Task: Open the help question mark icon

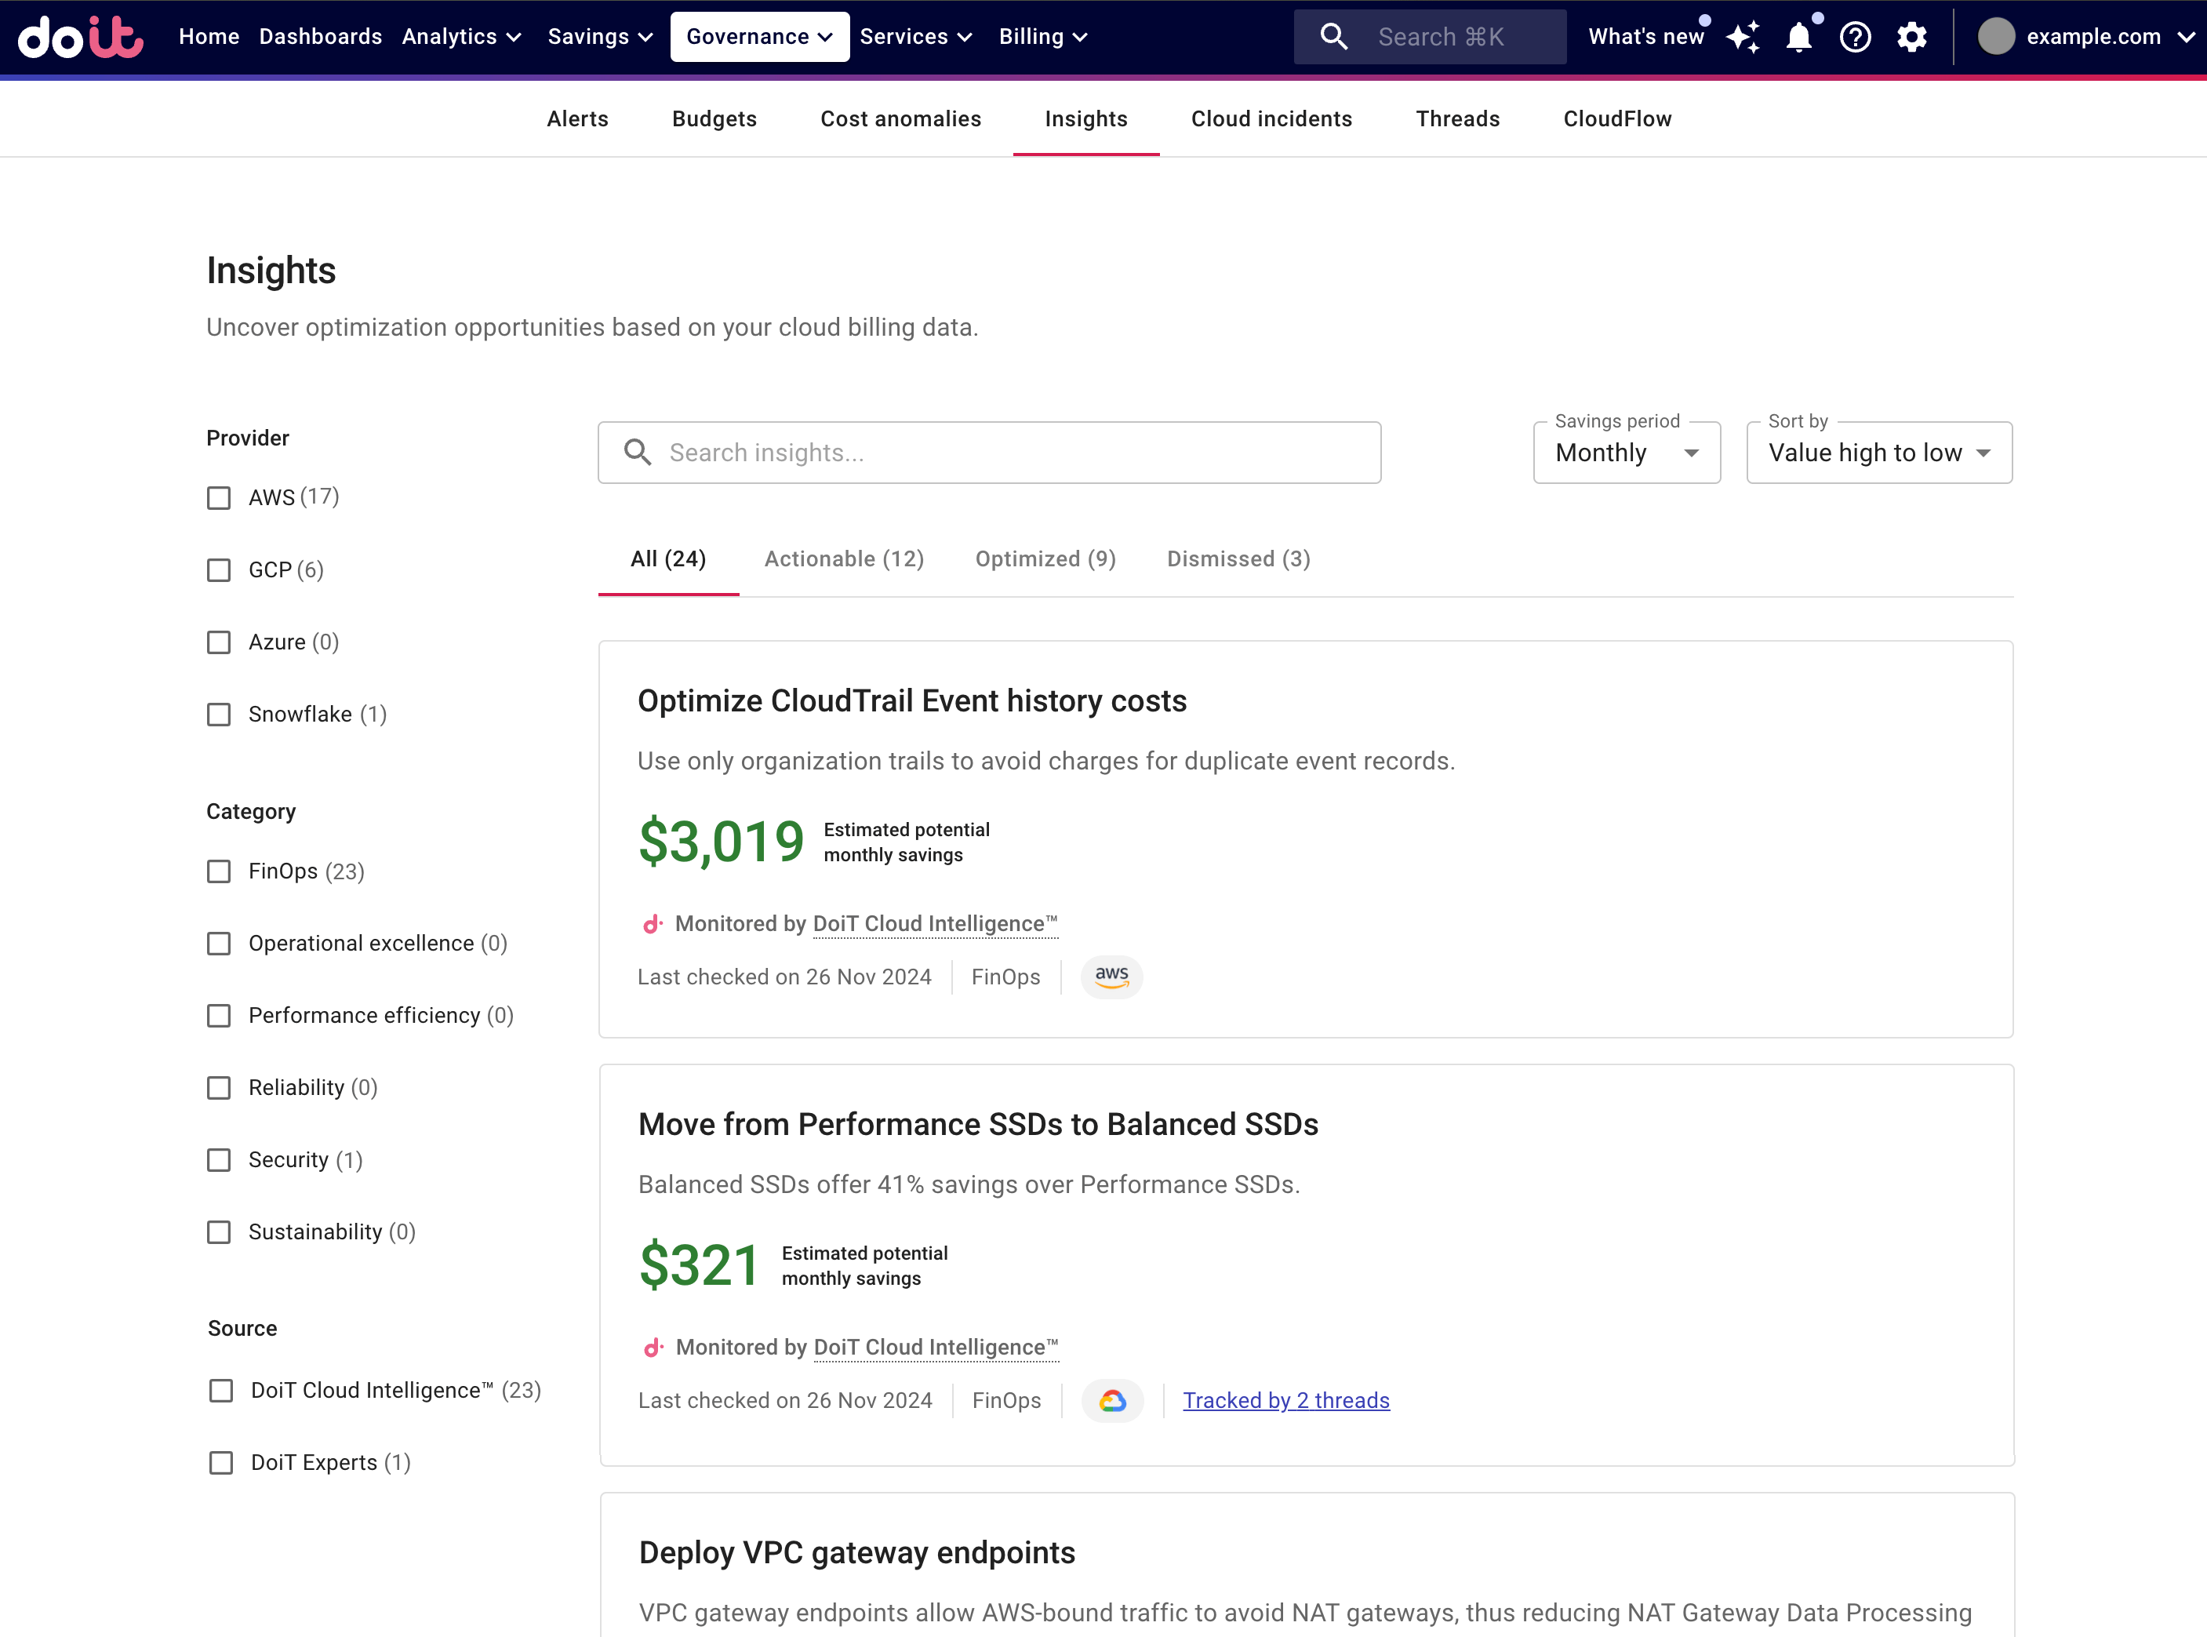Action: [x=1856, y=38]
